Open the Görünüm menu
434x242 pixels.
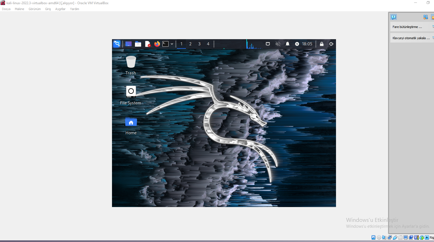(35, 9)
